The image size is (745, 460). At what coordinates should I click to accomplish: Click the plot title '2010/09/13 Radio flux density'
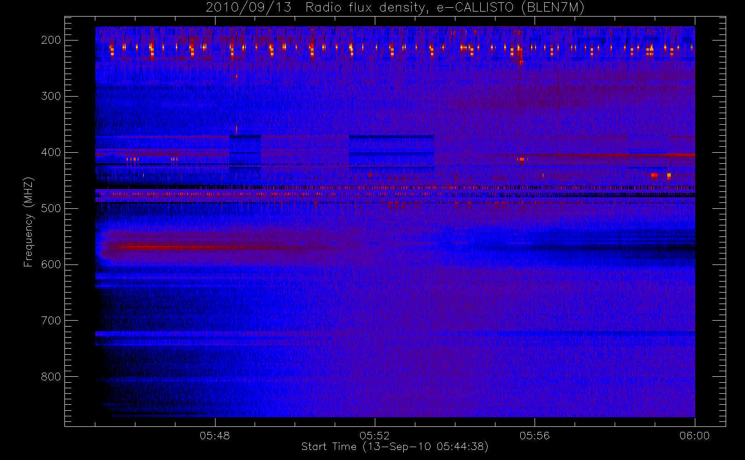(x=395, y=7)
